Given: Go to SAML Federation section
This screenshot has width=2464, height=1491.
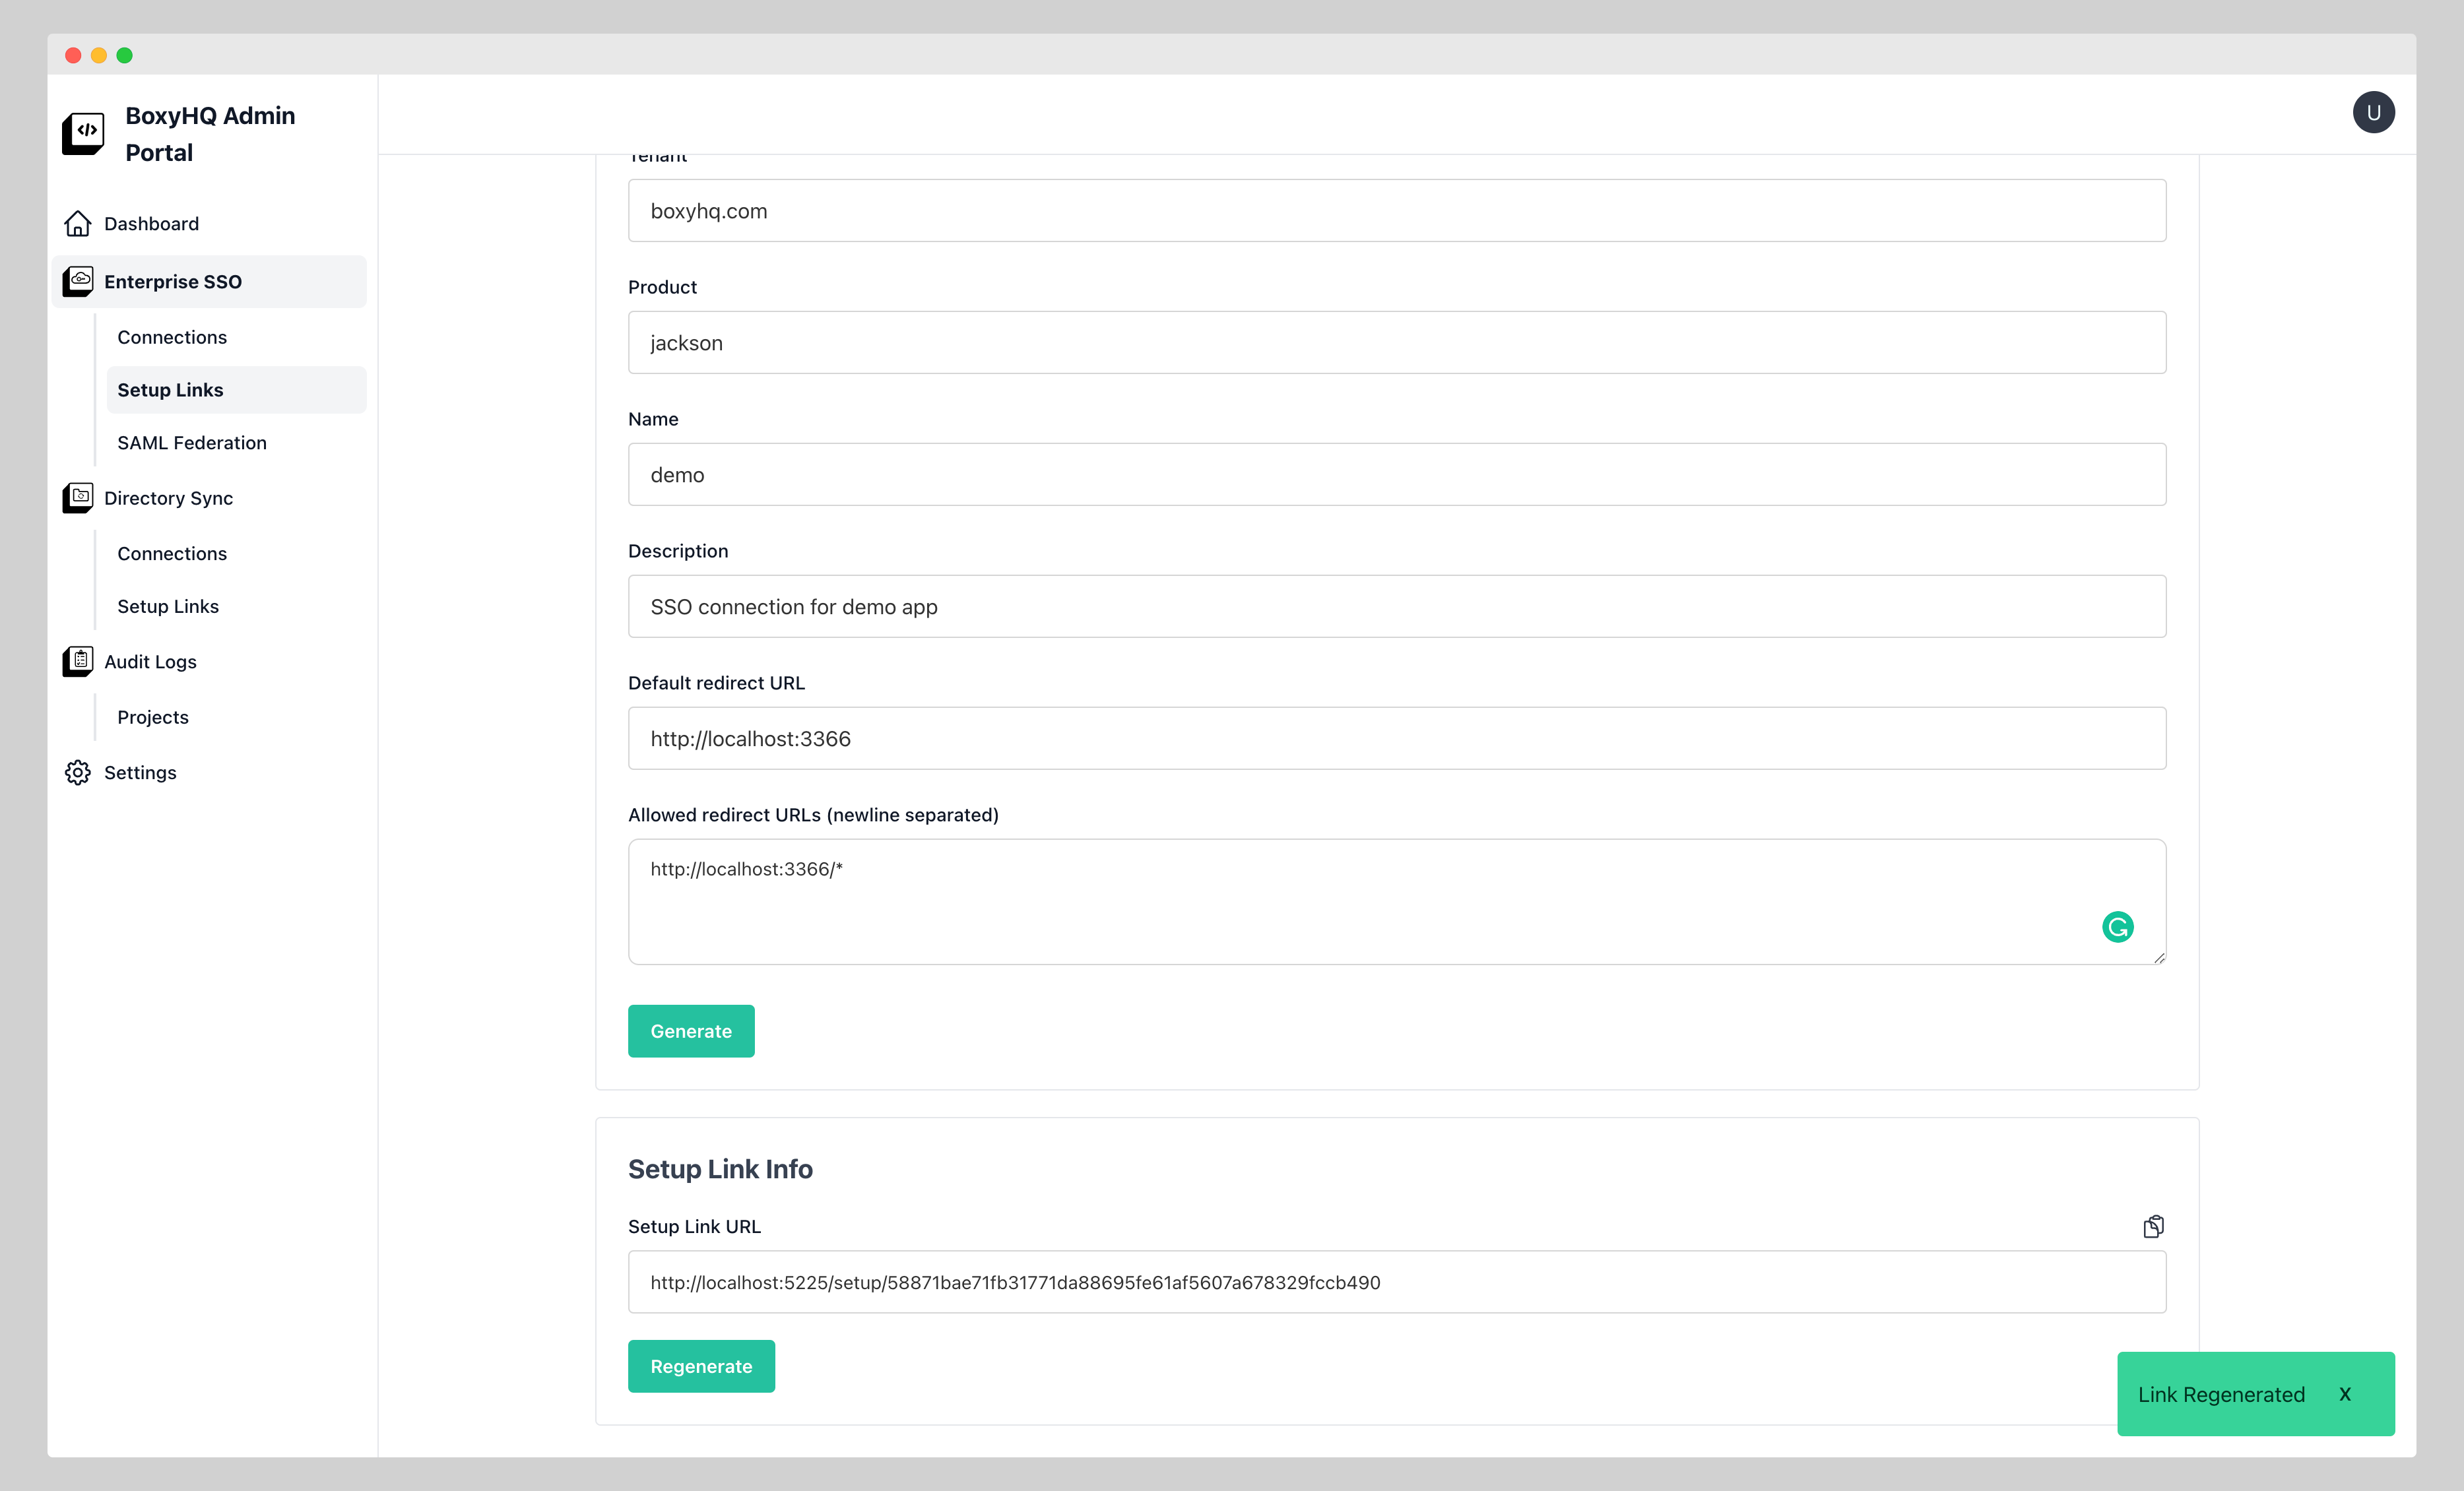Looking at the screenshot, I should (x=192, y=443).
